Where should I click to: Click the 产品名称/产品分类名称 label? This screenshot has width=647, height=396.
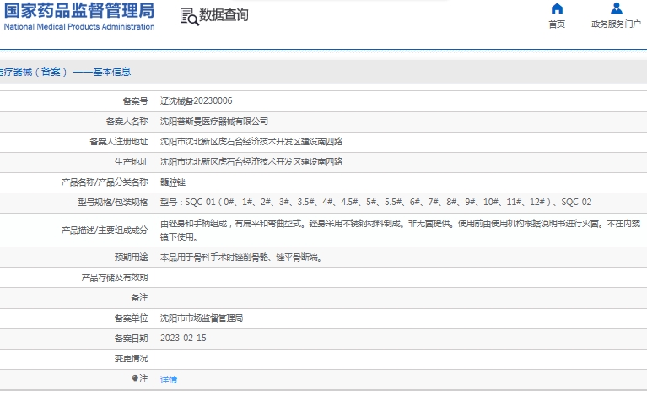(105, 182)
